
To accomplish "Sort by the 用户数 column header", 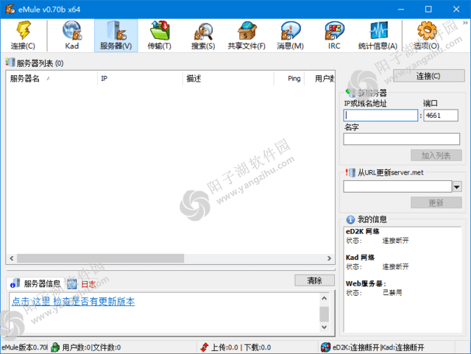I will (x=319, y=79).
